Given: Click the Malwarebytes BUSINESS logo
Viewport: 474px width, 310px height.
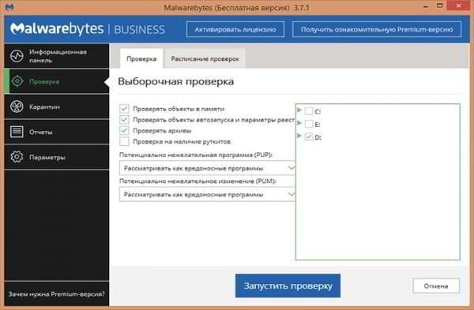Looking at the screenshot, I should coord(88,29).
